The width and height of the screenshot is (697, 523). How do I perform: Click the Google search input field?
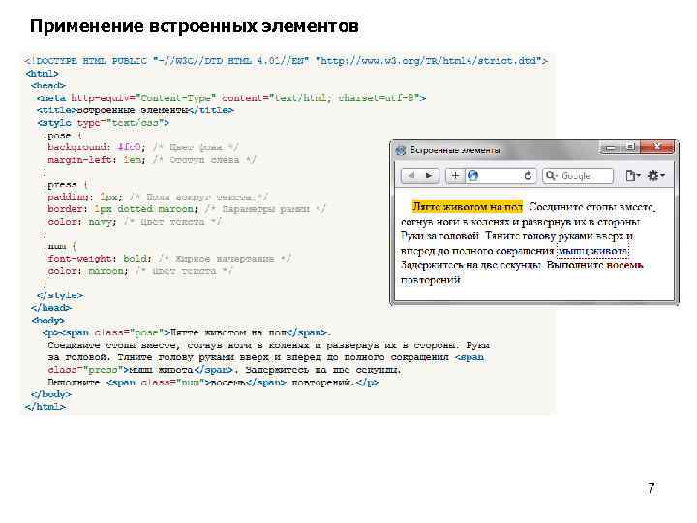(x=578, y=175)
